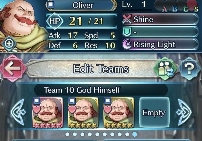The image size is (202, 141).
Task: Tap the plus magnifier on Oliver's portrait
Action: point(9,44)
